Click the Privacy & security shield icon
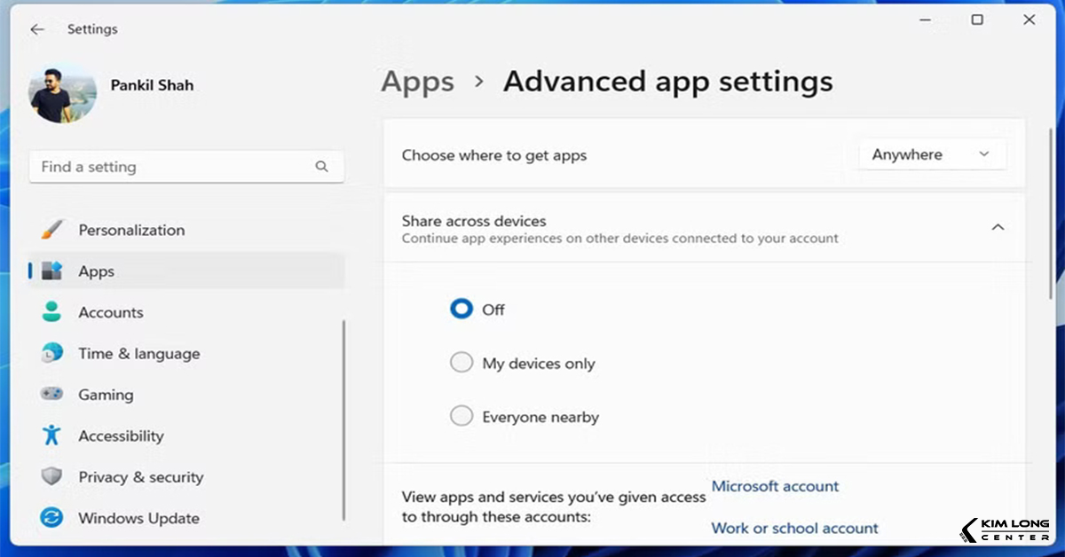The width and height of the screenshot is (1065, 557). pos(51,477)
